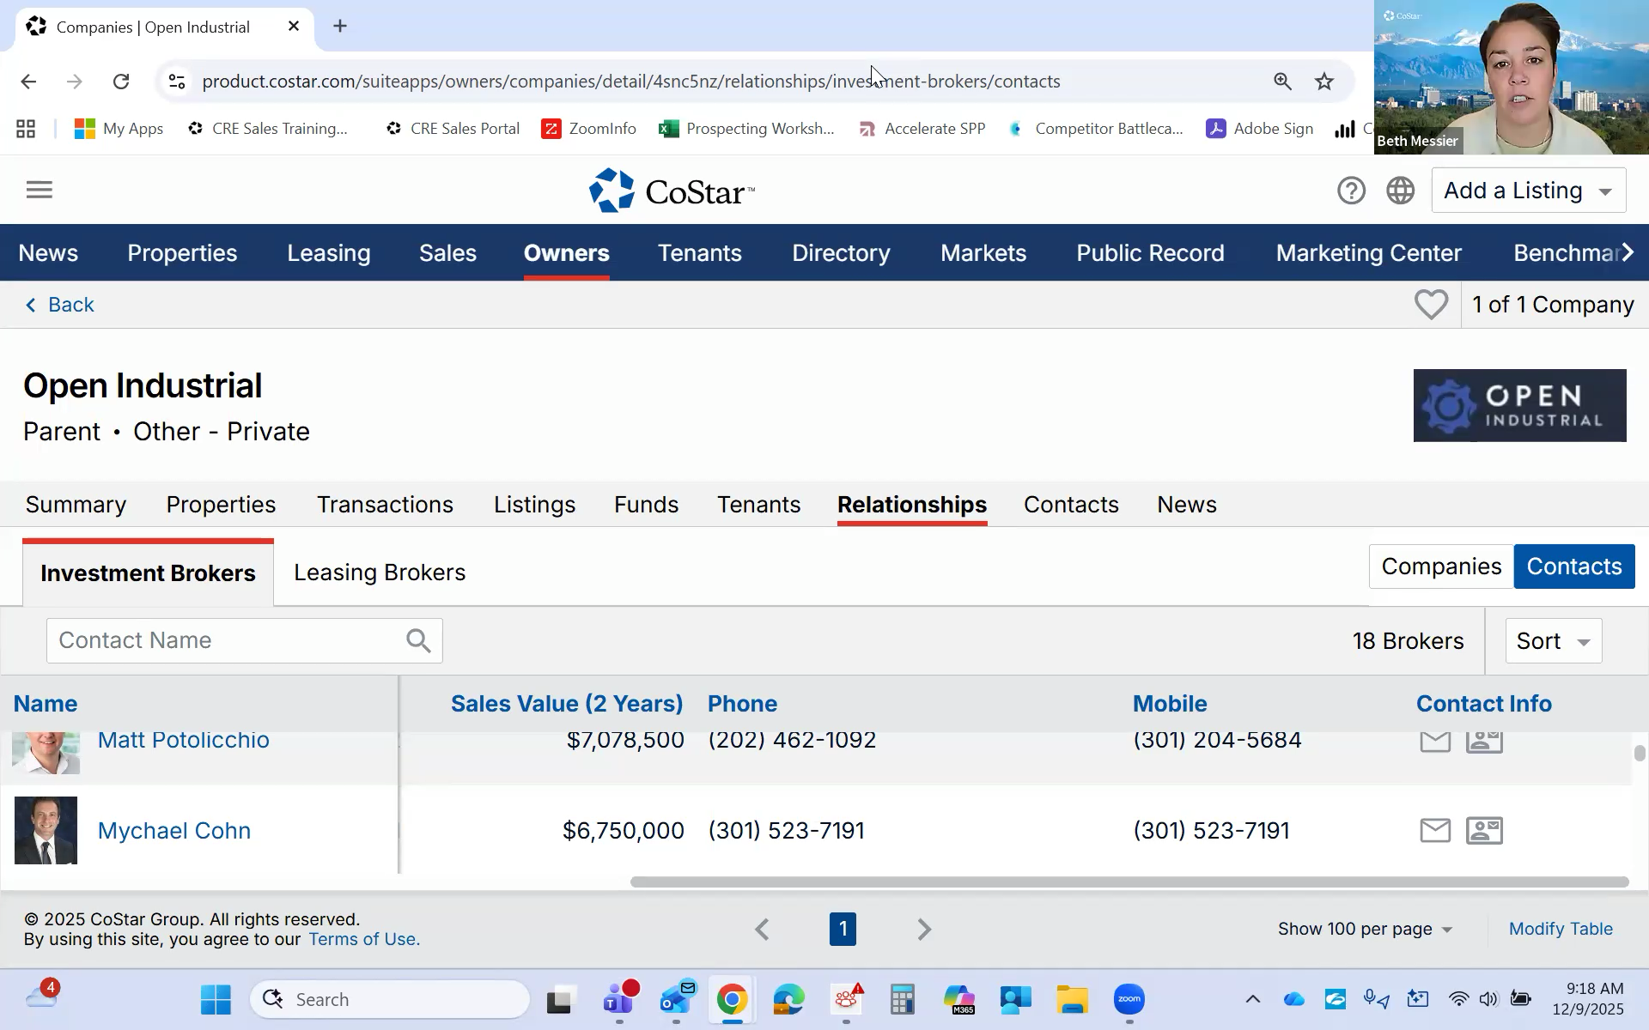Open Mychael Cohn's contact card icon
Image resolution: width=1649 pixels, height=1030 pixels.
click(1484, 830)
